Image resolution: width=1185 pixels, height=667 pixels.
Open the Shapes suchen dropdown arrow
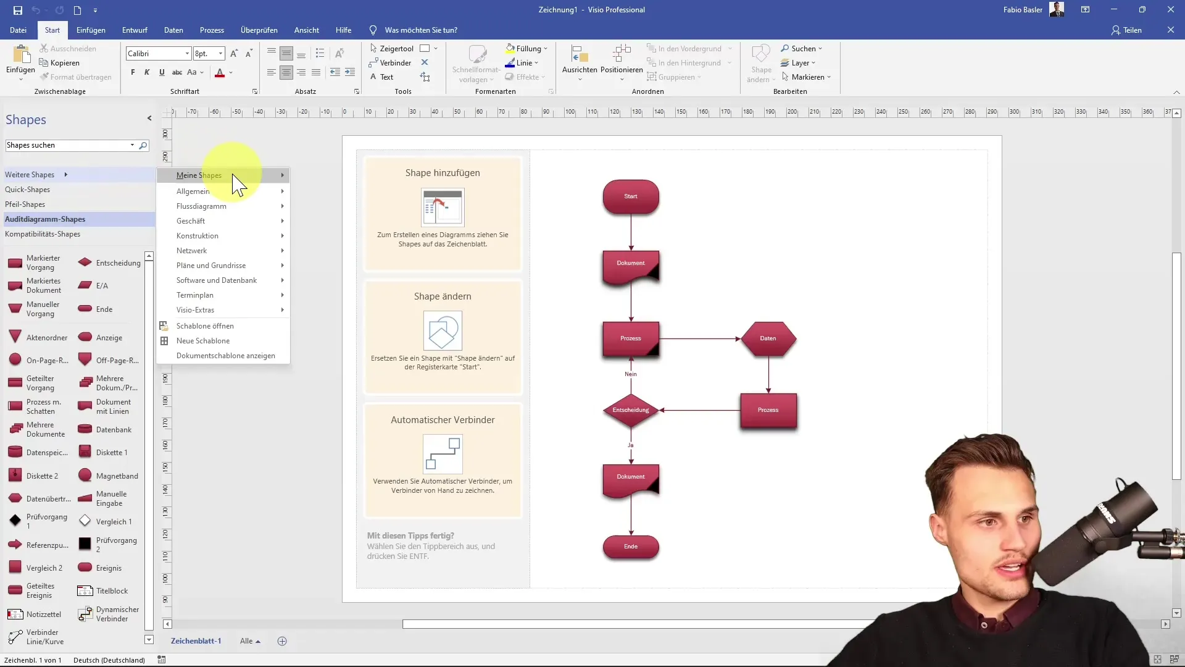point(132,145)
